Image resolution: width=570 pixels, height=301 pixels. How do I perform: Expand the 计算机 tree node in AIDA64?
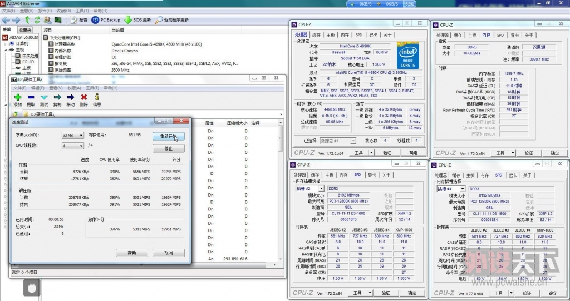(x=6, y=44)
